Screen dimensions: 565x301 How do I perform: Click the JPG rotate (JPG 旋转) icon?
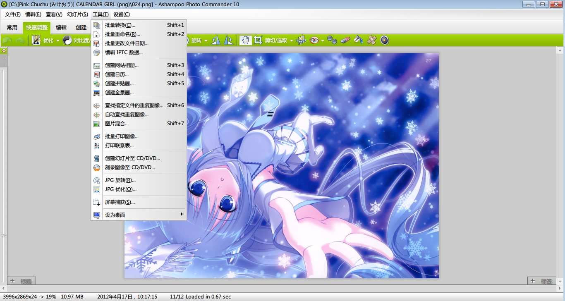tap(97, 180)
